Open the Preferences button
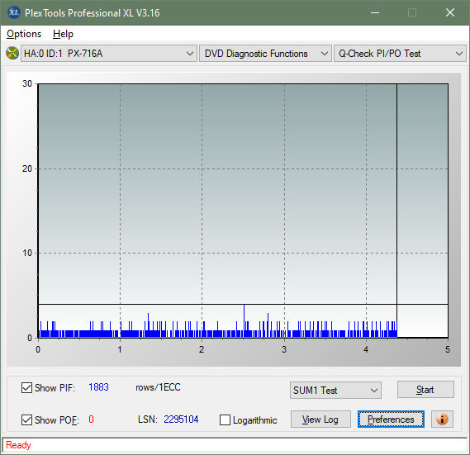 point(391,419)
